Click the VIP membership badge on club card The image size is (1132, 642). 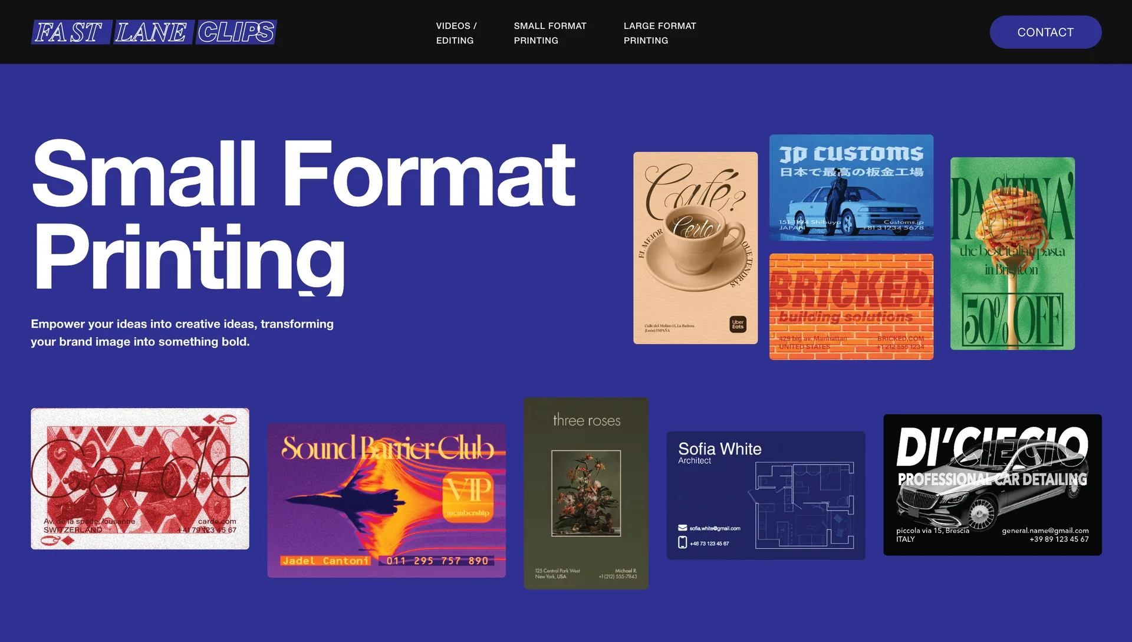pyautogui.click(x=468, y=496)
